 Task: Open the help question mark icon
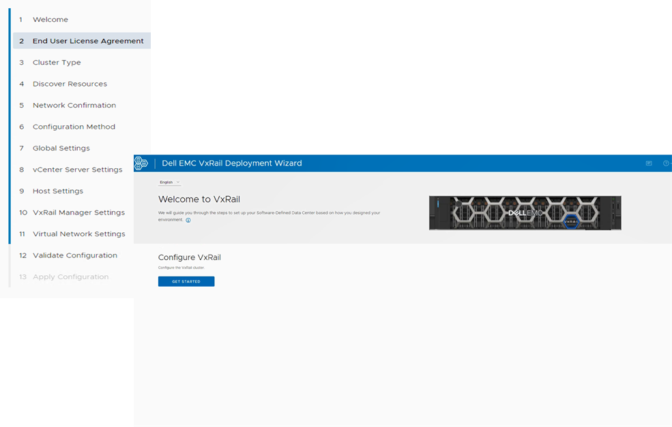tap(666, 163)
